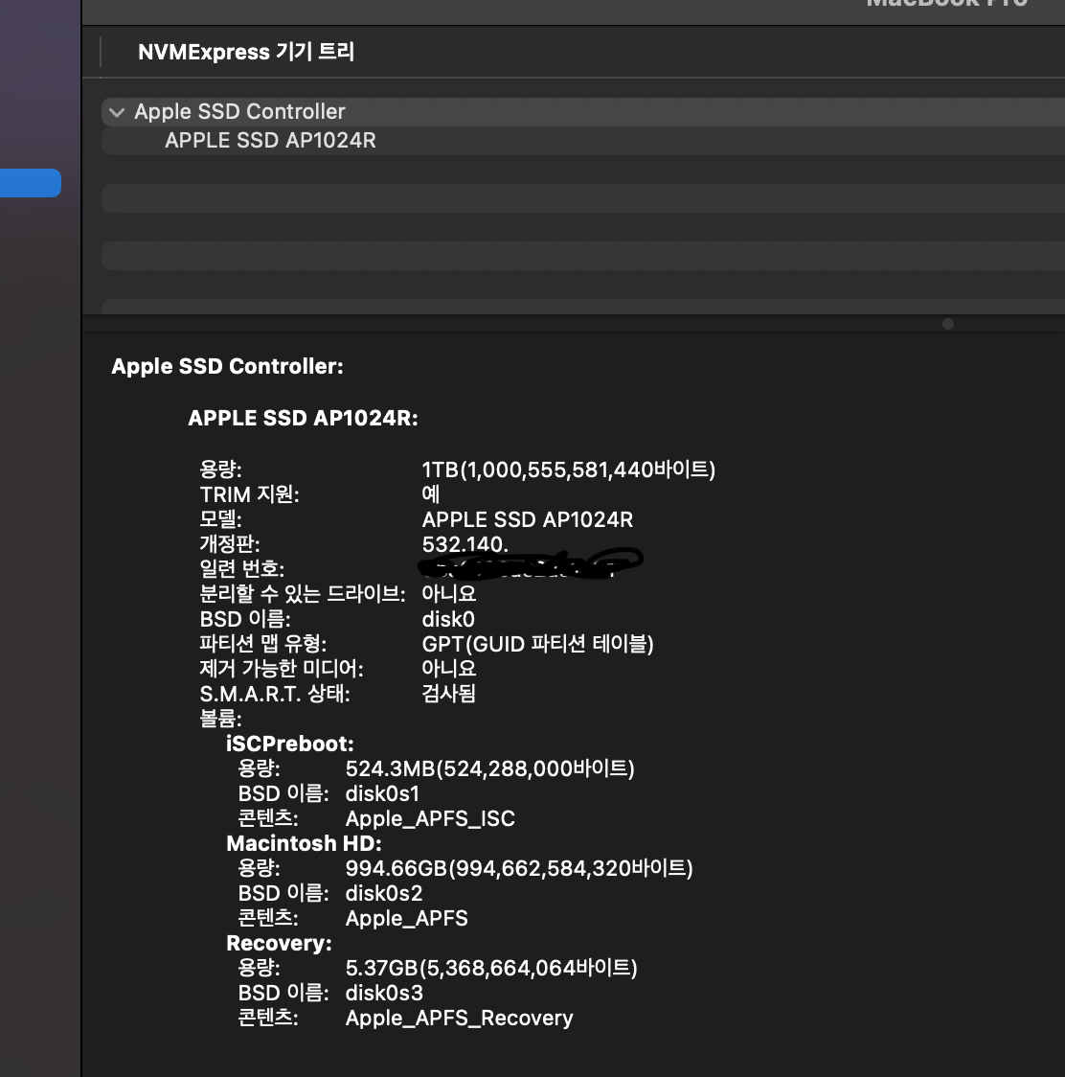This screenshot has width=1065, height=1077.
Task: Click the Apple_APFS_Recovery content value
Action: pyautogui.click(x=459, y=1018)
